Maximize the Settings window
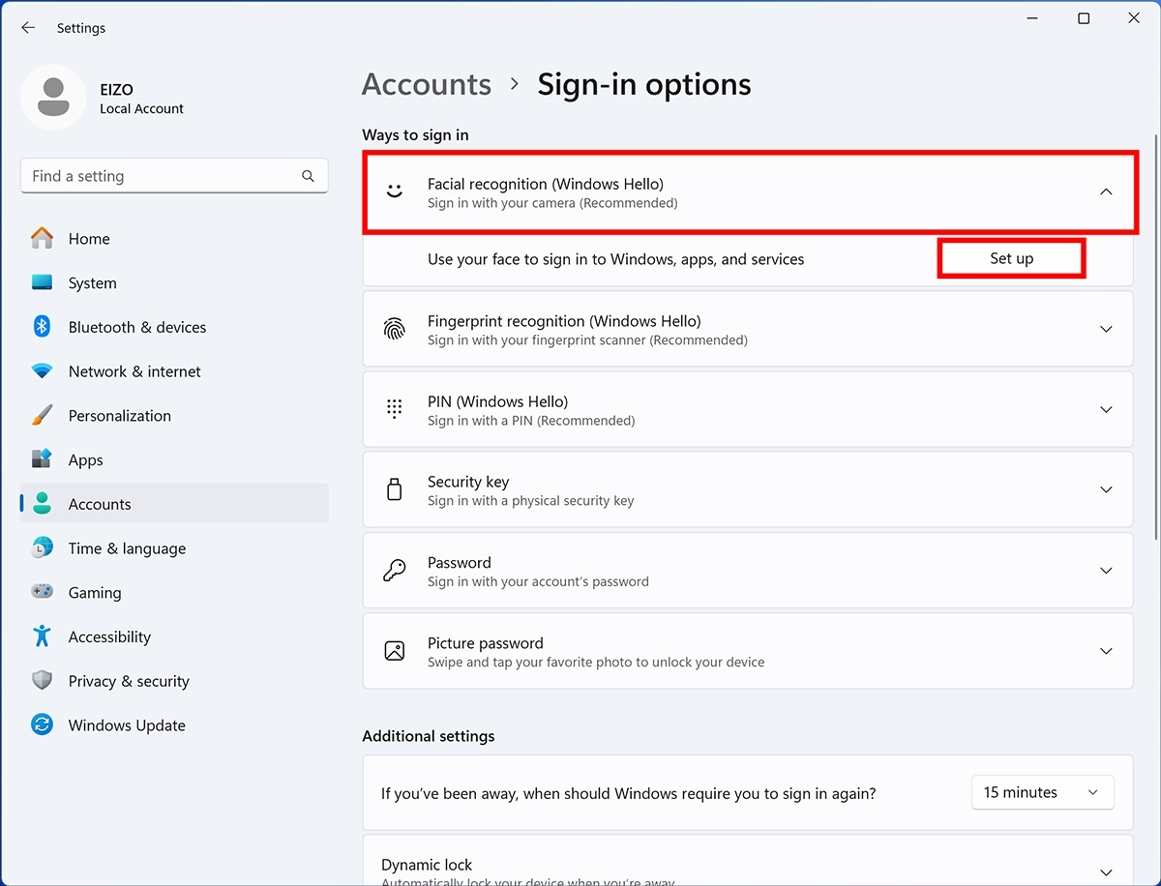1161x886 pixels. 1084,18
